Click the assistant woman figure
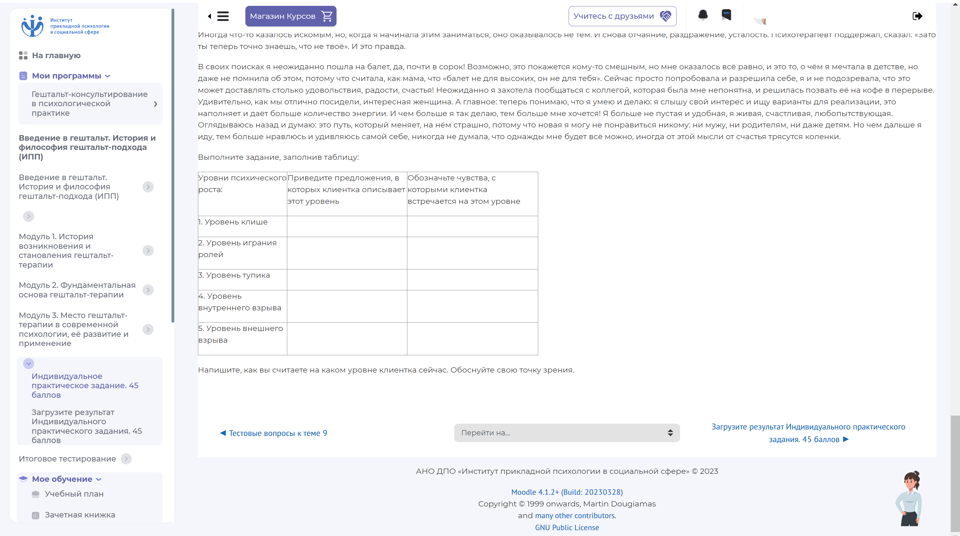960x536 pixels. pos(909,498)
